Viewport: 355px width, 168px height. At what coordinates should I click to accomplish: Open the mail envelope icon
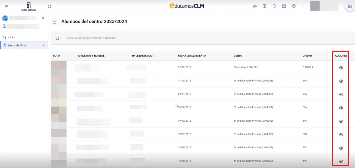tap(284, 6)
